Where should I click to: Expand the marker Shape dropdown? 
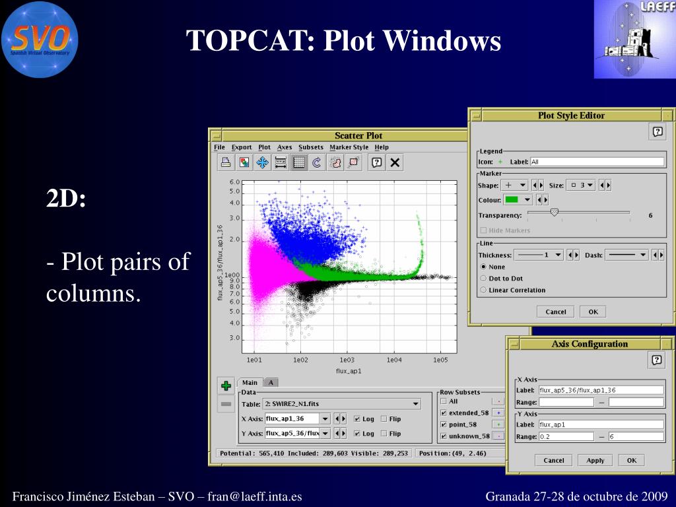click(x=515, y=186)
